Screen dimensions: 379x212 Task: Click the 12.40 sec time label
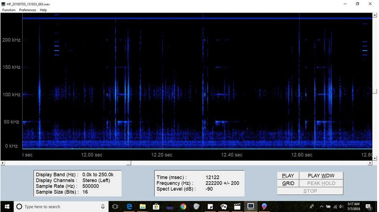click(232, 155)
